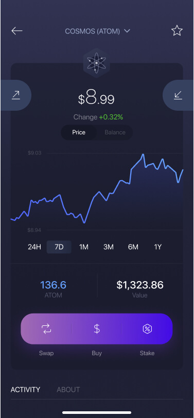Image resolution: width=194 pixels, height=418 pixels.
Task: Select the 7D chart range
Action: 59,247
